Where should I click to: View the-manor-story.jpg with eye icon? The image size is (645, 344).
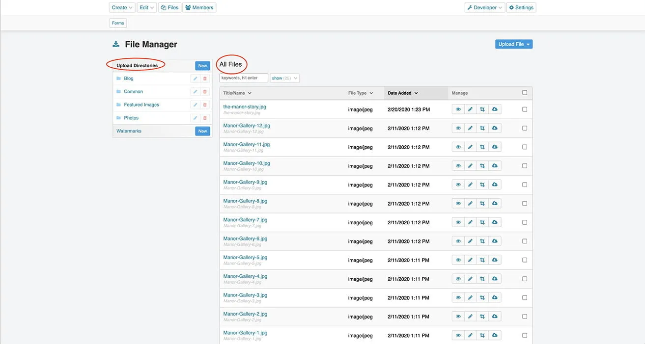click(x=458, y=109)
